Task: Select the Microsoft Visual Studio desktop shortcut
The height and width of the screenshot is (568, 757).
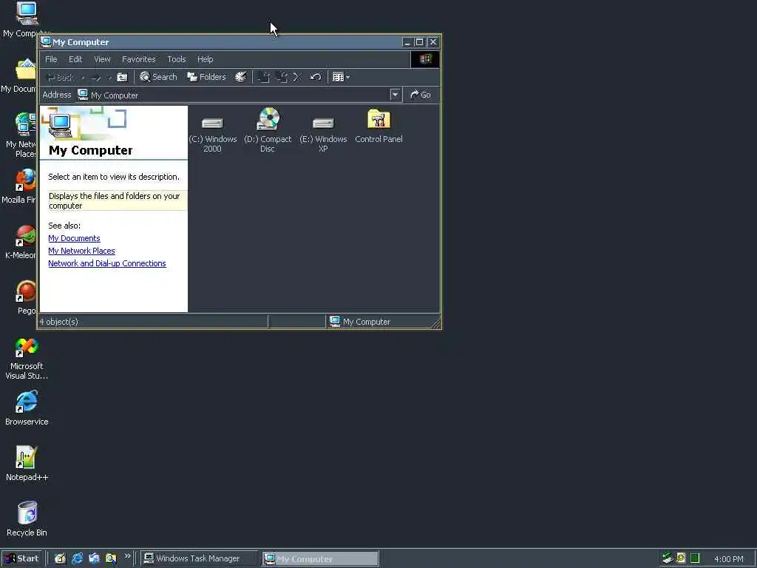Action: (x=27, y=359)
